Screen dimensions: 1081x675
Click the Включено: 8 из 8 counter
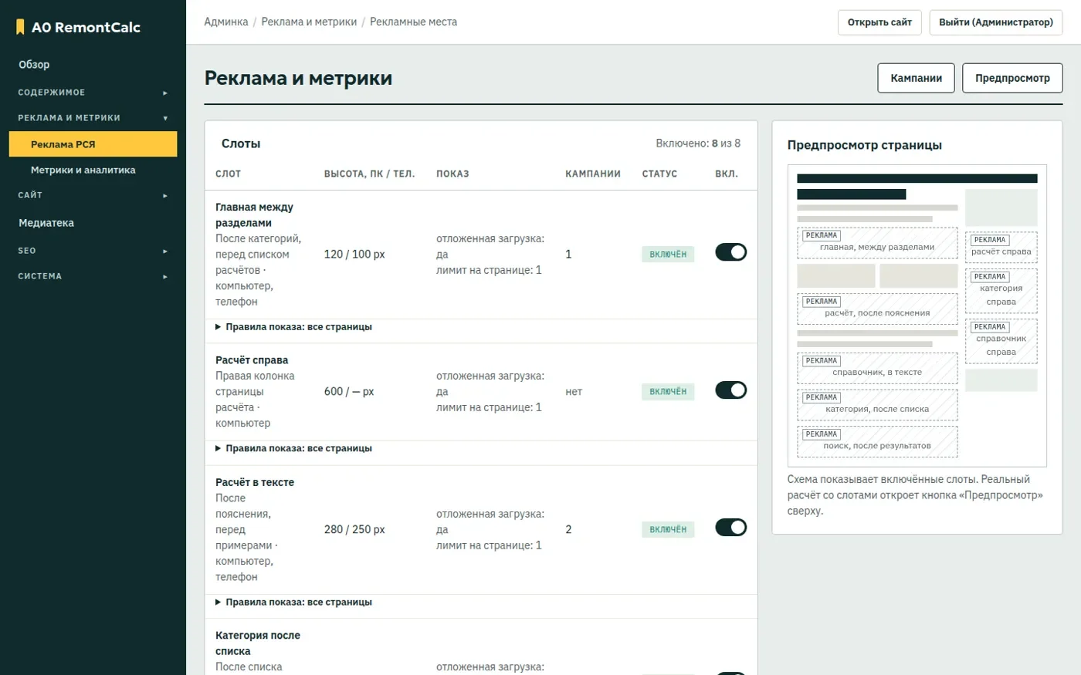[698, 143]
